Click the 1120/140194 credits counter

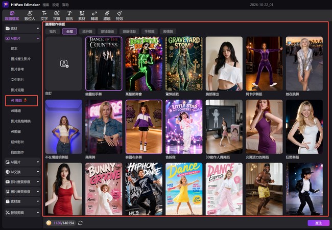(x=63, y=223)
